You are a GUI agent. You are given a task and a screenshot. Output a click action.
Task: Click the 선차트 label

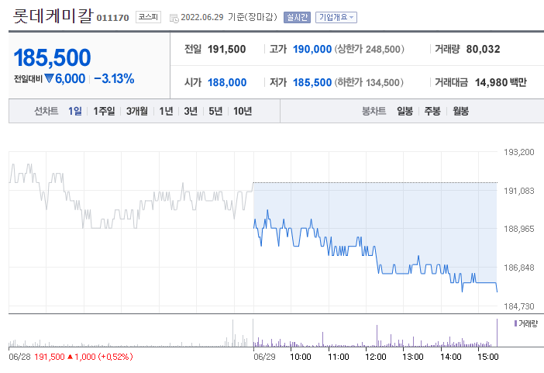[x=46, y=111]
